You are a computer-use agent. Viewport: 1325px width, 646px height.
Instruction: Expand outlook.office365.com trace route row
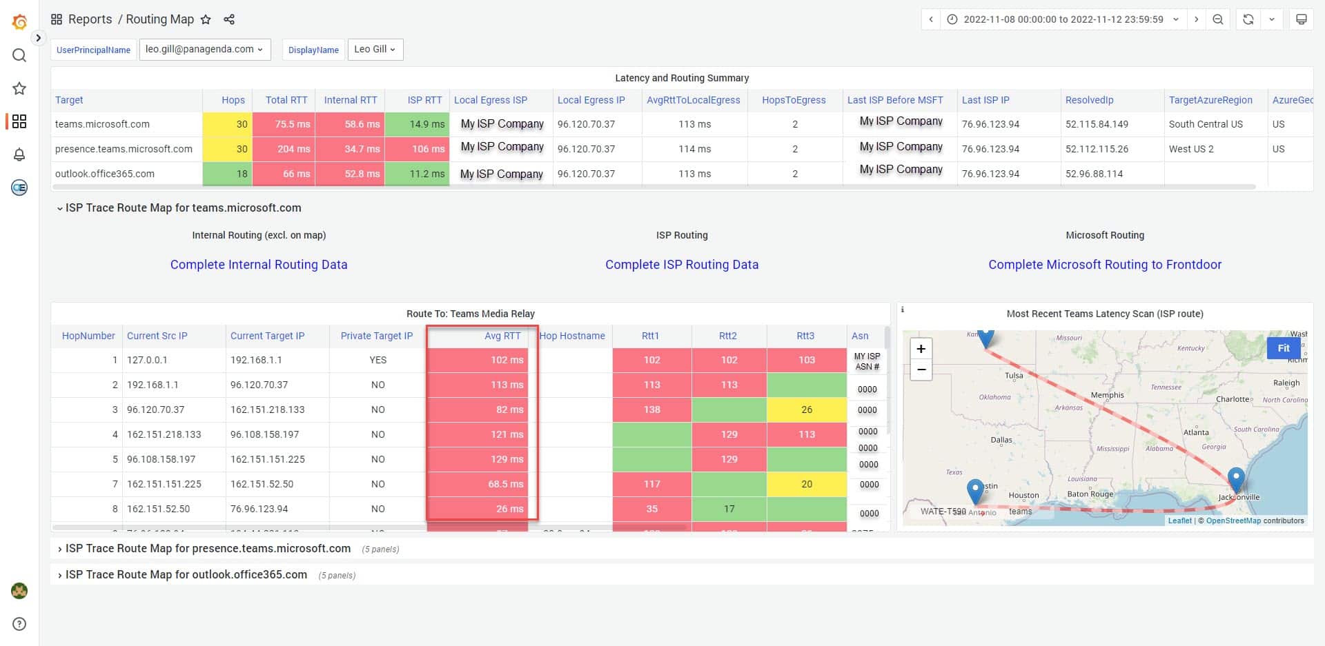tap(186, 575)
